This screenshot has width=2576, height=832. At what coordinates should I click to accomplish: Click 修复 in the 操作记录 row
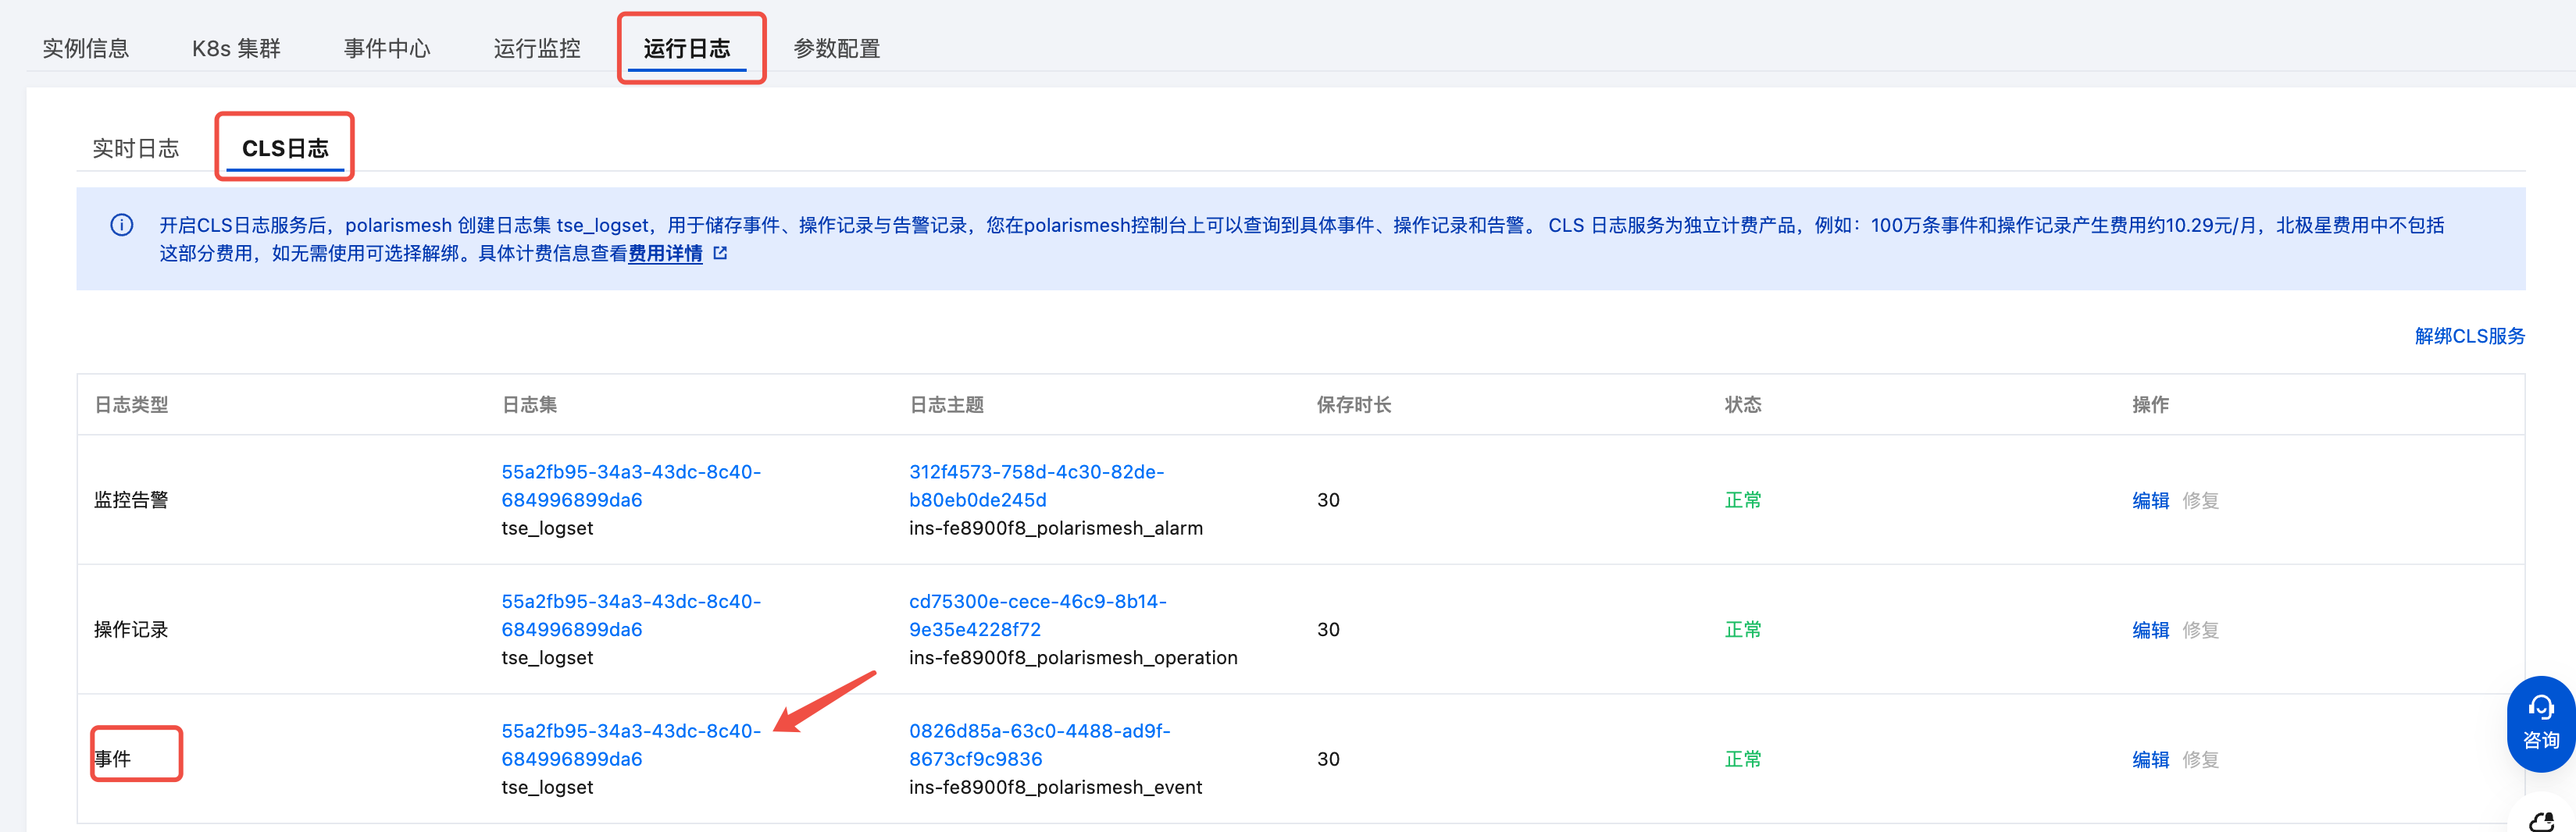(2201, 629)
